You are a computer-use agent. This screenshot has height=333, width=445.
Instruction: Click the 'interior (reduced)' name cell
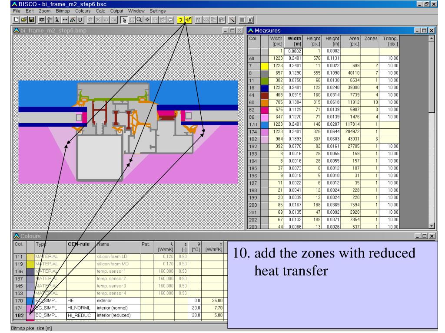click(x=118, y=316)
